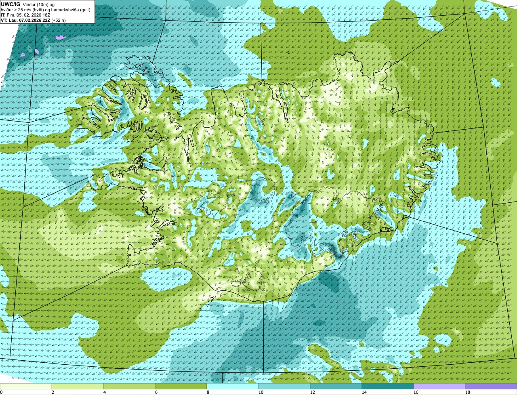Image resolution: width=517 pixels, height=395 pixels.
Task: Click the scale label '10'
Action: [x=261, y=392]
